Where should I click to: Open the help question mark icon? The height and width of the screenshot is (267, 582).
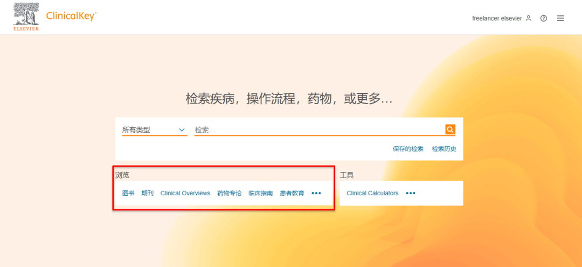[543, 18]
